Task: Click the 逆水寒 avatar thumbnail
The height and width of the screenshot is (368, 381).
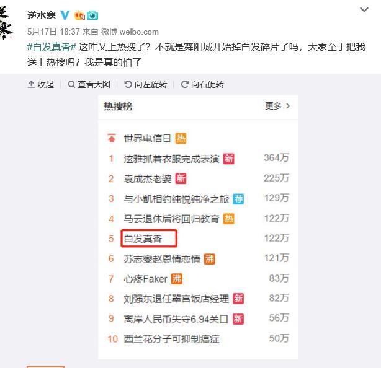Action: click(x=6, y=22)
